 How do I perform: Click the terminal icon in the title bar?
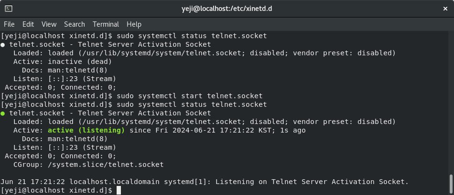pyautogui.click(x=9, y=9)
